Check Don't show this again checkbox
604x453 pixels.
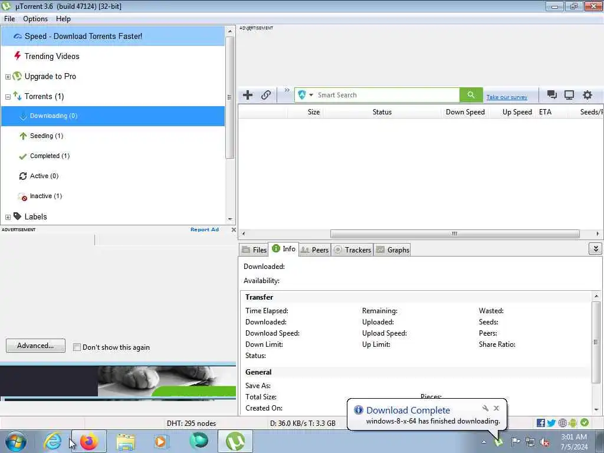pos(77,347)
